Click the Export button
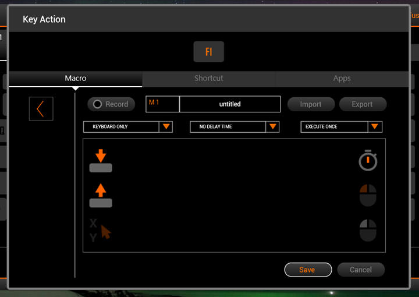 tap(362, 104)
